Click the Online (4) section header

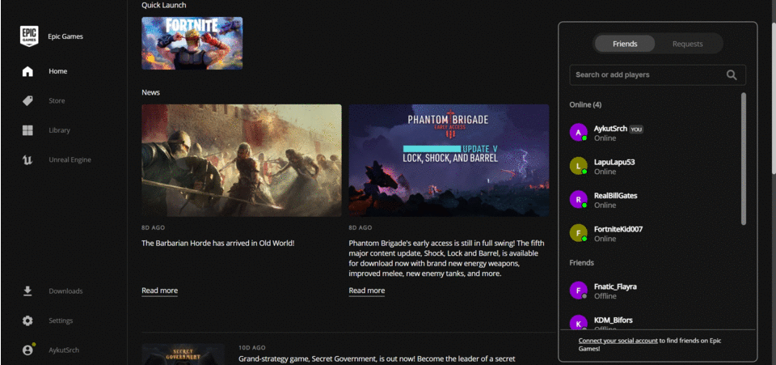[585, 105]
